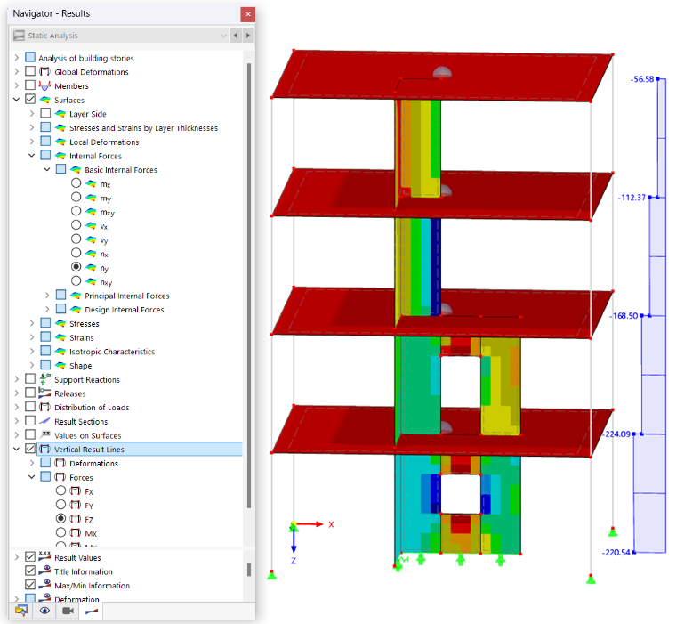Click the Vertical Result Lines icon
Viewport: 676px width, 624px height.
pos(44,449)
